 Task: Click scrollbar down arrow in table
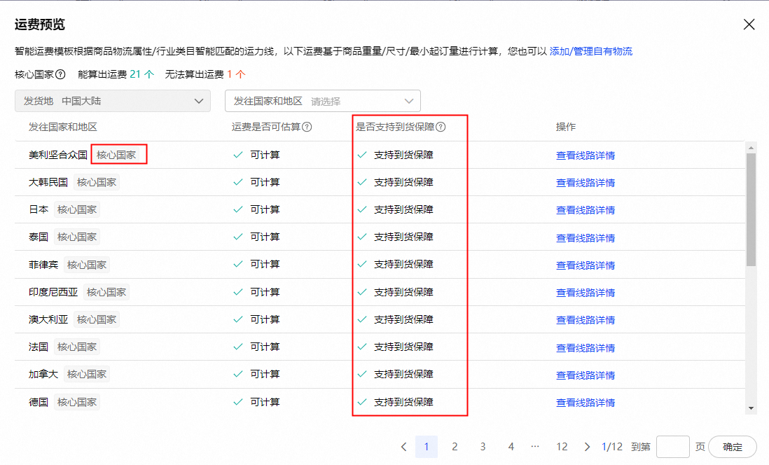pos(751,408)
